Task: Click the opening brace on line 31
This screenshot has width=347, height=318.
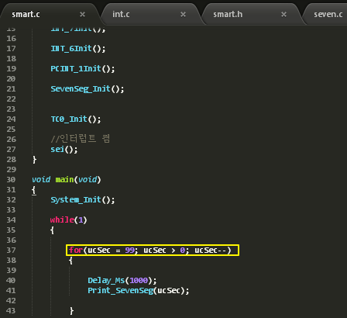Action: pyautogui.click(x=34, y=190)
